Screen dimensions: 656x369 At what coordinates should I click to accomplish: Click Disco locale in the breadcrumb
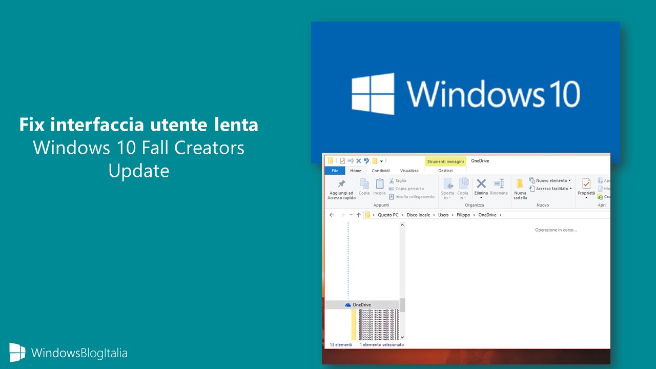click(x=418, y=215)
